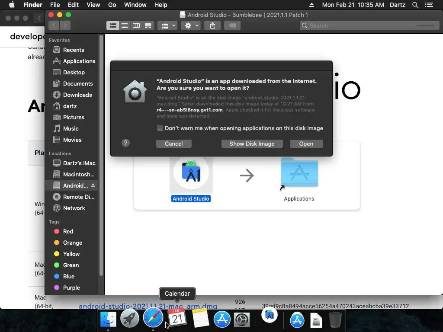Click android-studio mac_arm.dmg link in Safari
This screenshot has height=332, width=443.
[x=148, y=306]
